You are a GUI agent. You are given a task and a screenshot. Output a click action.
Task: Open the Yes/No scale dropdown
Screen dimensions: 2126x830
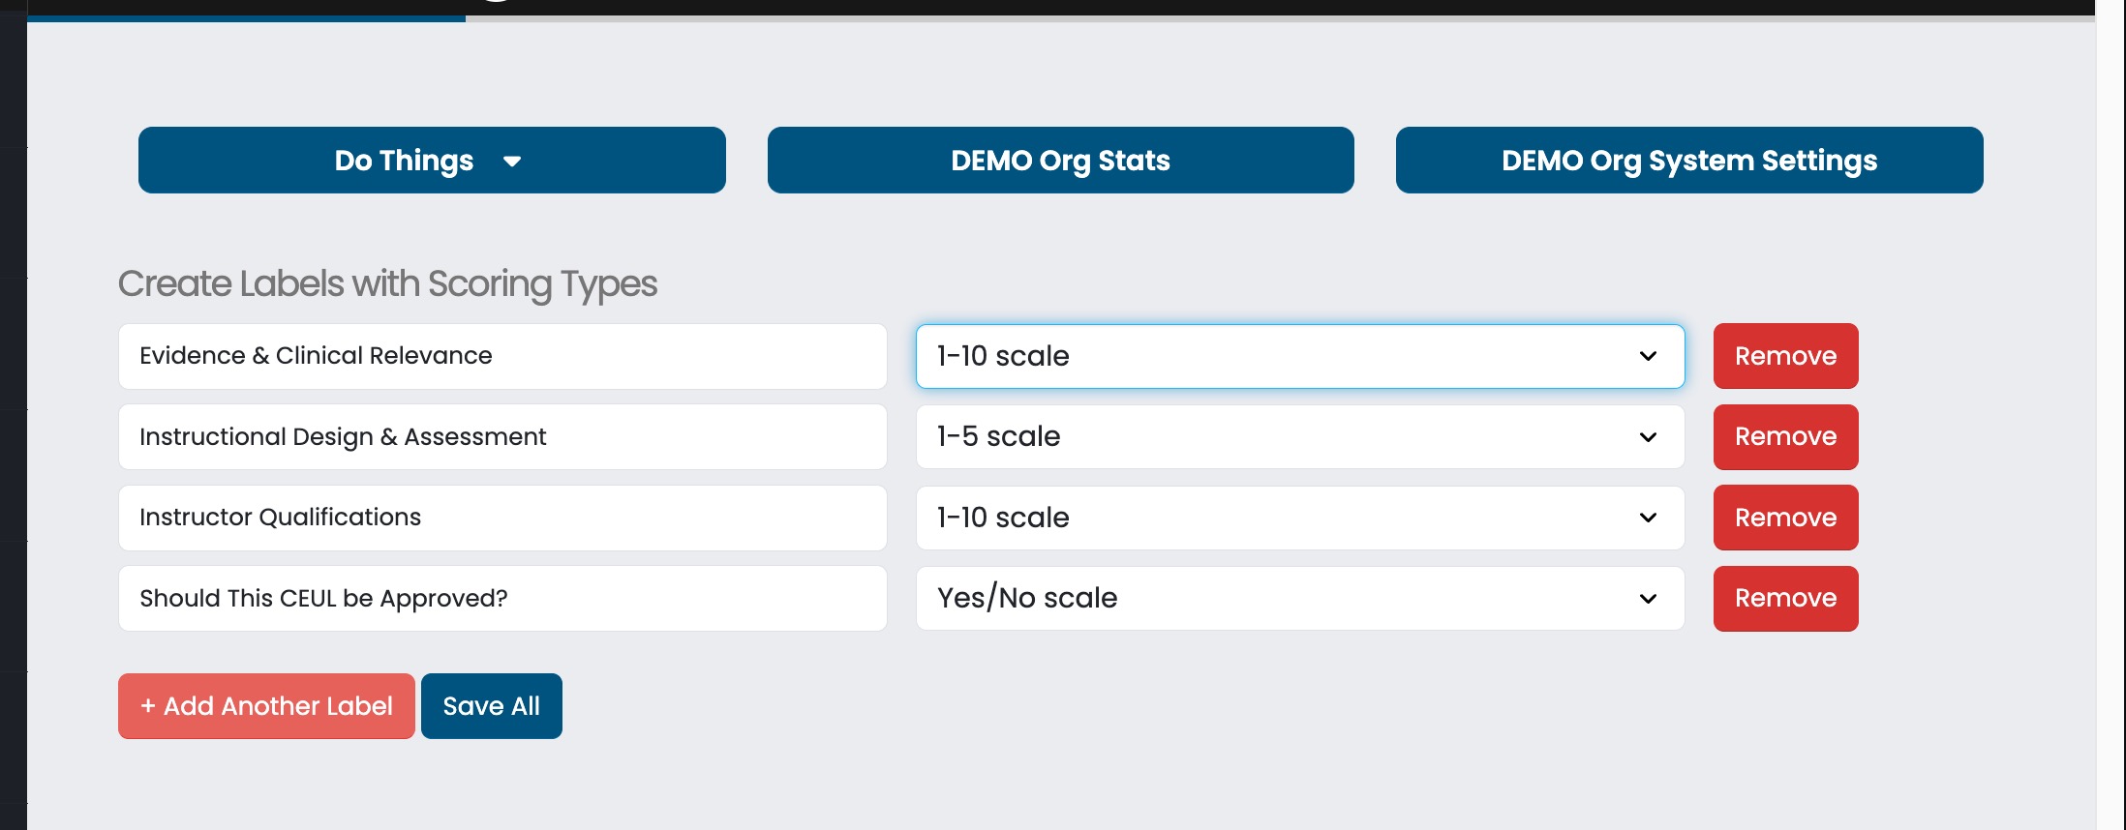(1299, 599)
